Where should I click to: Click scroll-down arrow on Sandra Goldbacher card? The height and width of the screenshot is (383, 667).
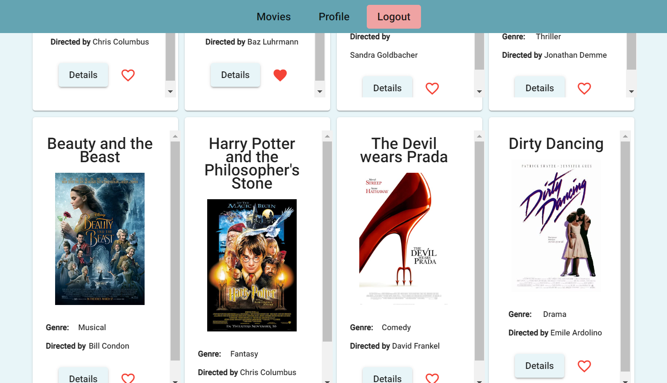[479, 92]
